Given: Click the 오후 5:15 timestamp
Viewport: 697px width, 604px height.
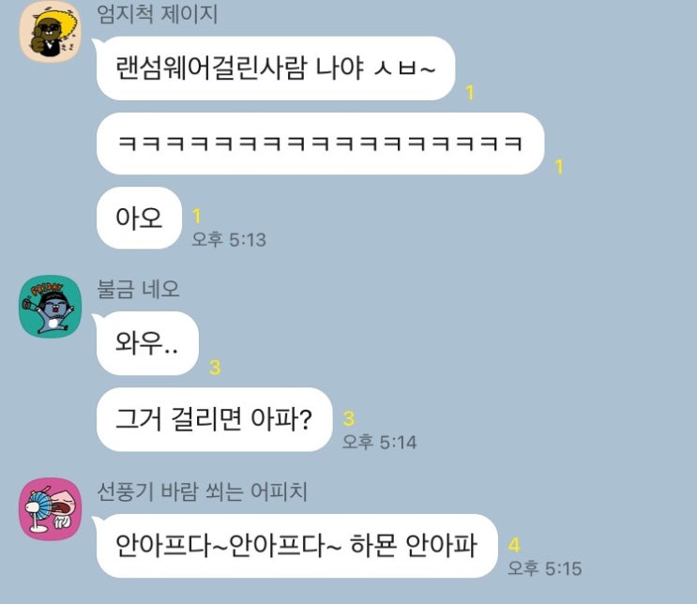Looking at the screenshot, I should 544,568.
